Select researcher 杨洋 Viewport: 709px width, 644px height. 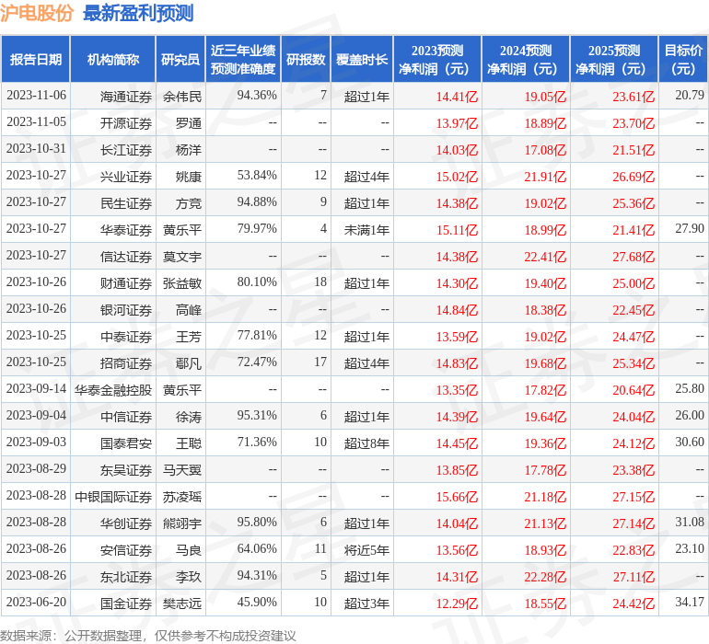189,150
